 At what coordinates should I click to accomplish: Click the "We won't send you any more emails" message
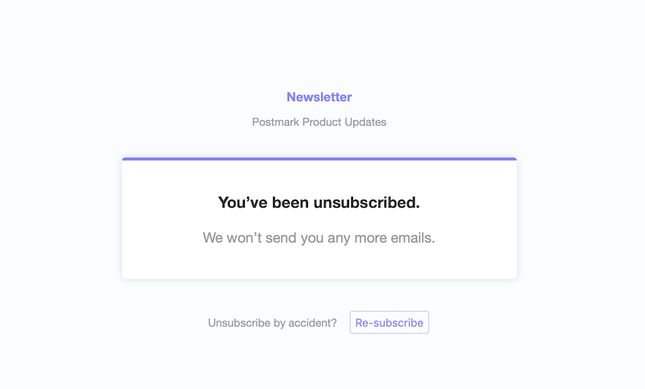pos(319,238)
